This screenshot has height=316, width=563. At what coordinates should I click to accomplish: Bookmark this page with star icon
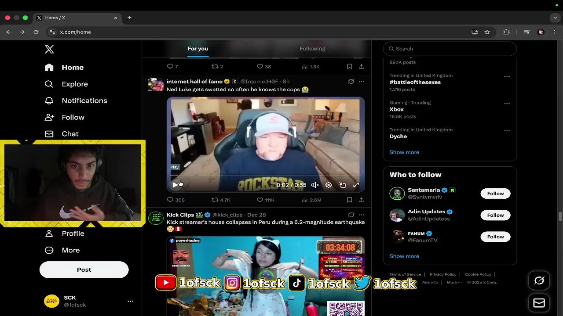pyautogui.click(x=487, y=32)
